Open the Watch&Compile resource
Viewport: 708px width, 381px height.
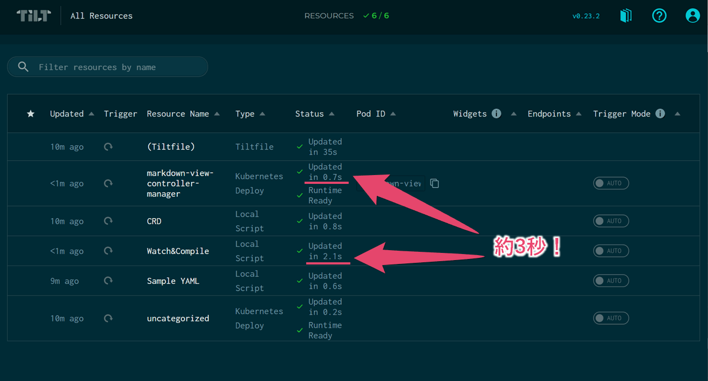[x=178, y=251]
